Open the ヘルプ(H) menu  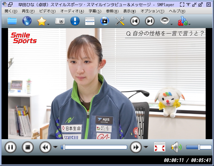(x=177, y=11)
